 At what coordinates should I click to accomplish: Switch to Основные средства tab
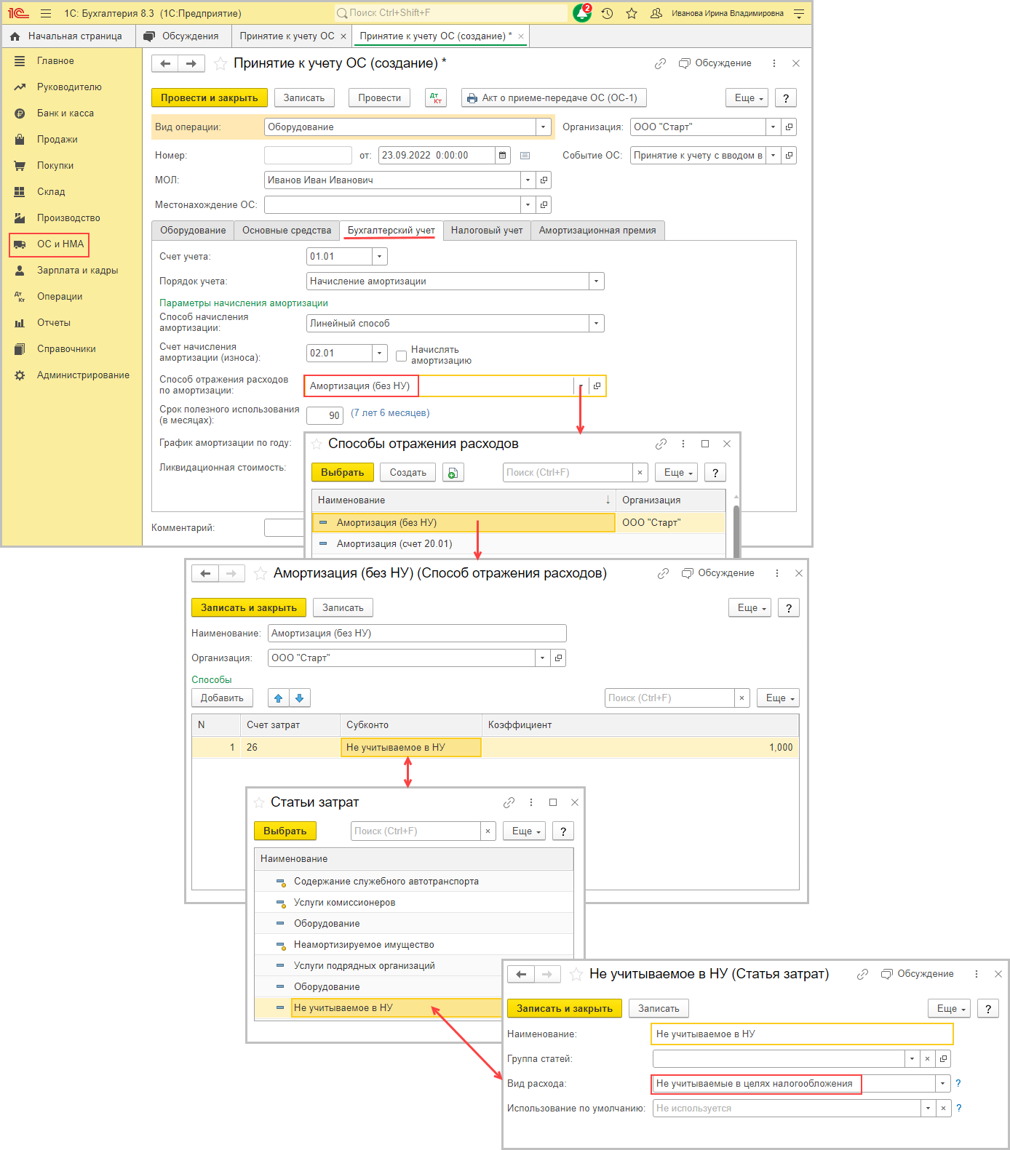click(287, 231)
